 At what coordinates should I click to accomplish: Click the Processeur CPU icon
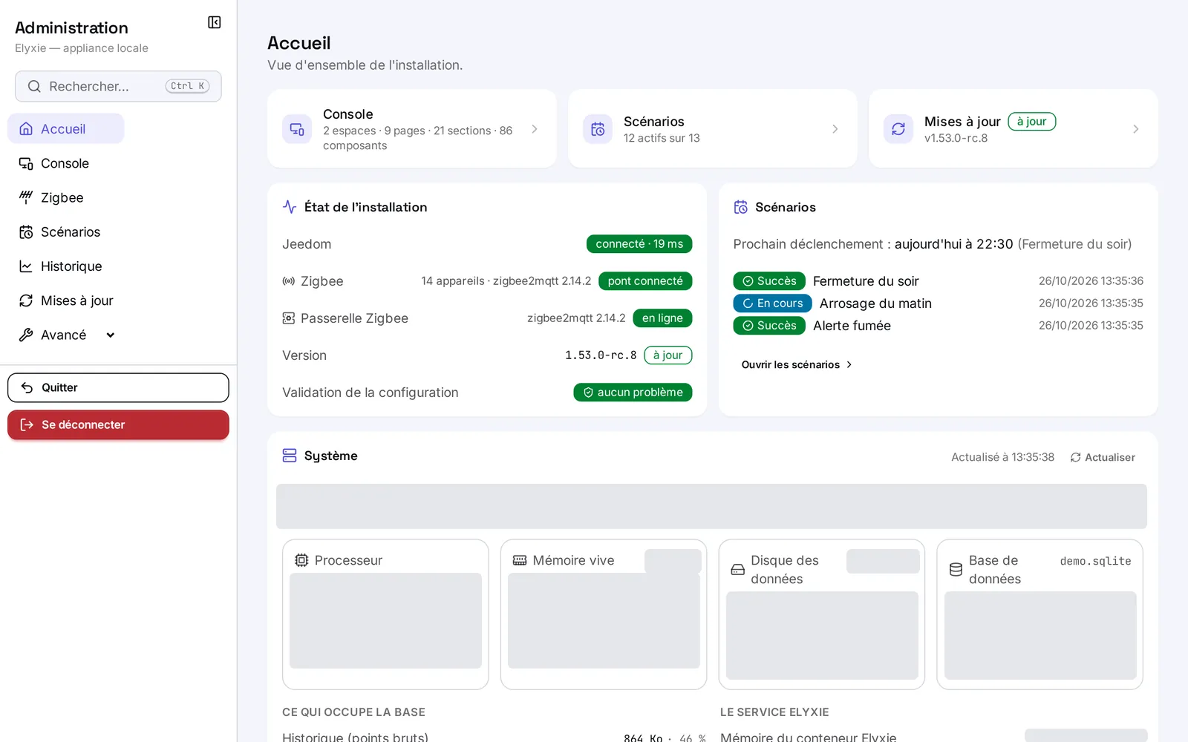301,560
